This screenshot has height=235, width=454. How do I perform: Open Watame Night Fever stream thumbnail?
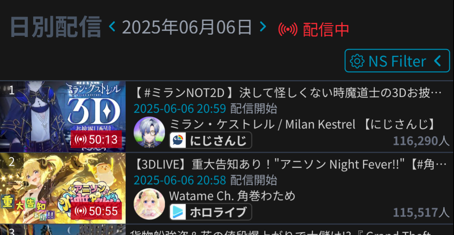click(63, 188)
